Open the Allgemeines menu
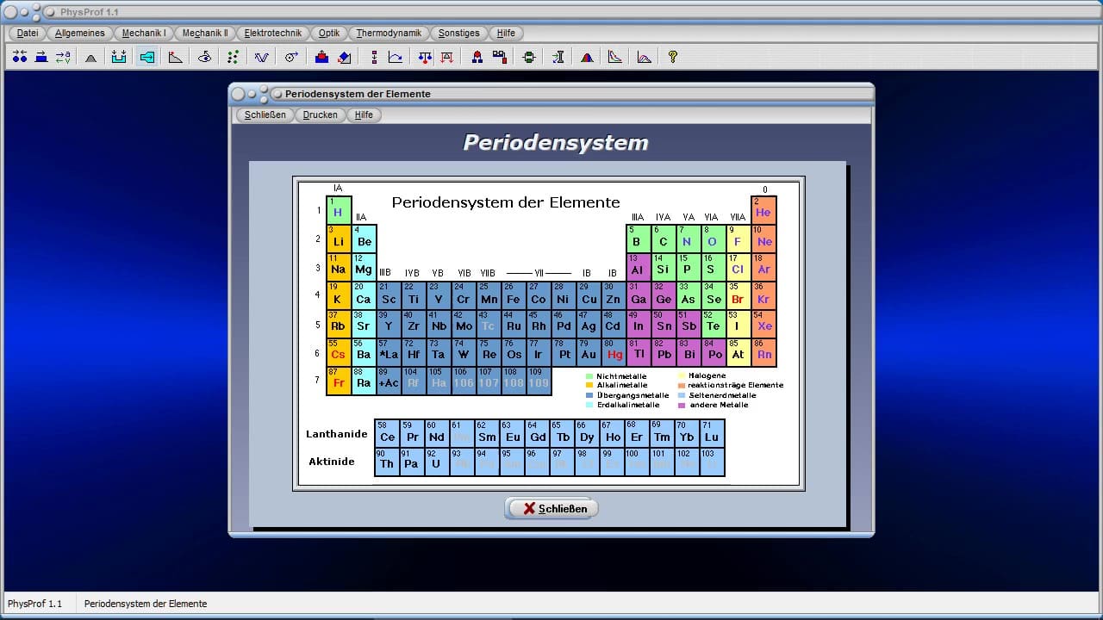 coord(80,33)
